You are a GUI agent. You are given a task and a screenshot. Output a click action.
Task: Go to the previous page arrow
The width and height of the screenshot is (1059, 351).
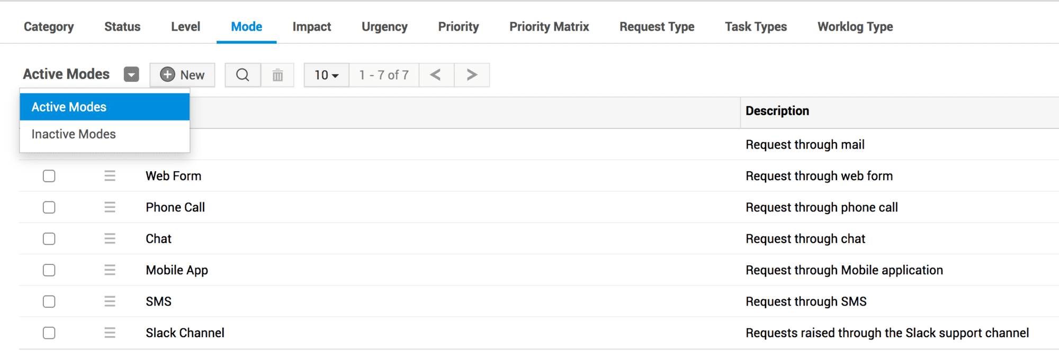[x=436, y=75]
